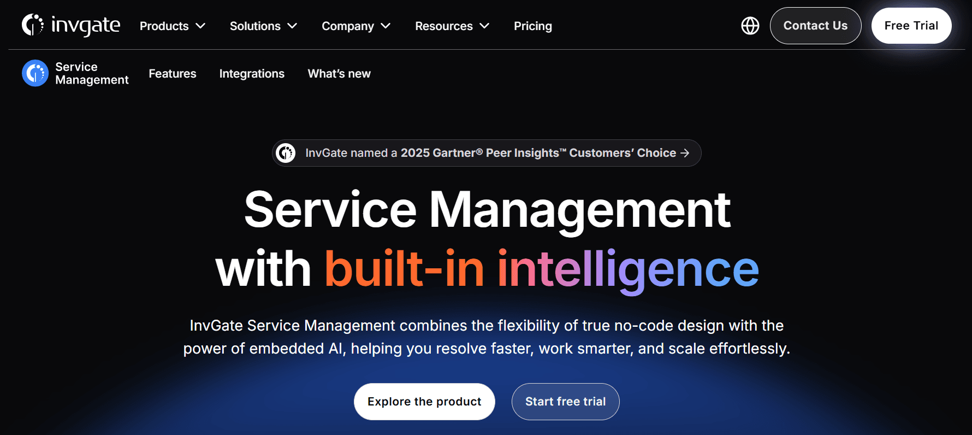972x435 pixels.
Task: Open the 2025 Gartner Peer Insights announcement link
Action: [x=487, y=153]
